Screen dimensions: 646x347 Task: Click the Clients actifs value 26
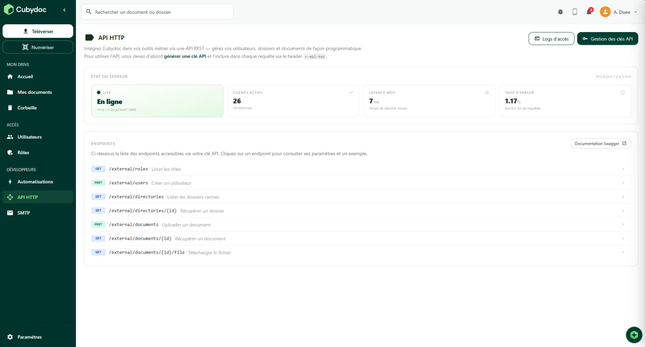coord(237,101)
